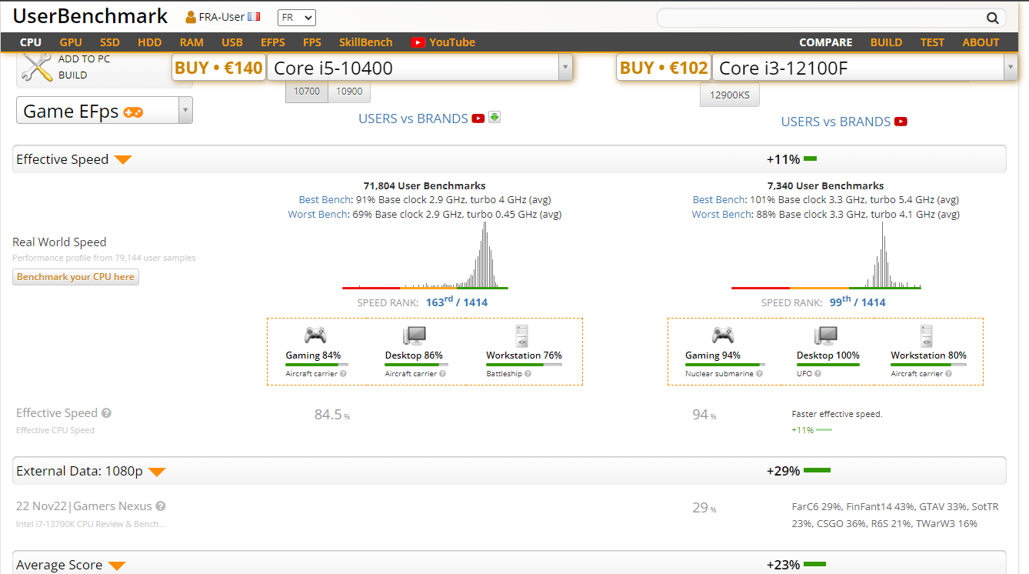Click the Gaming 94% gamepad icon

click(x=722, y=335)
